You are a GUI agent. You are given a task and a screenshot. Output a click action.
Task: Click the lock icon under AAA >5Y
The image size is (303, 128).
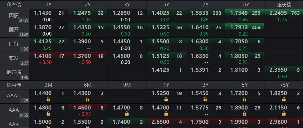click(x=284, y=114)
